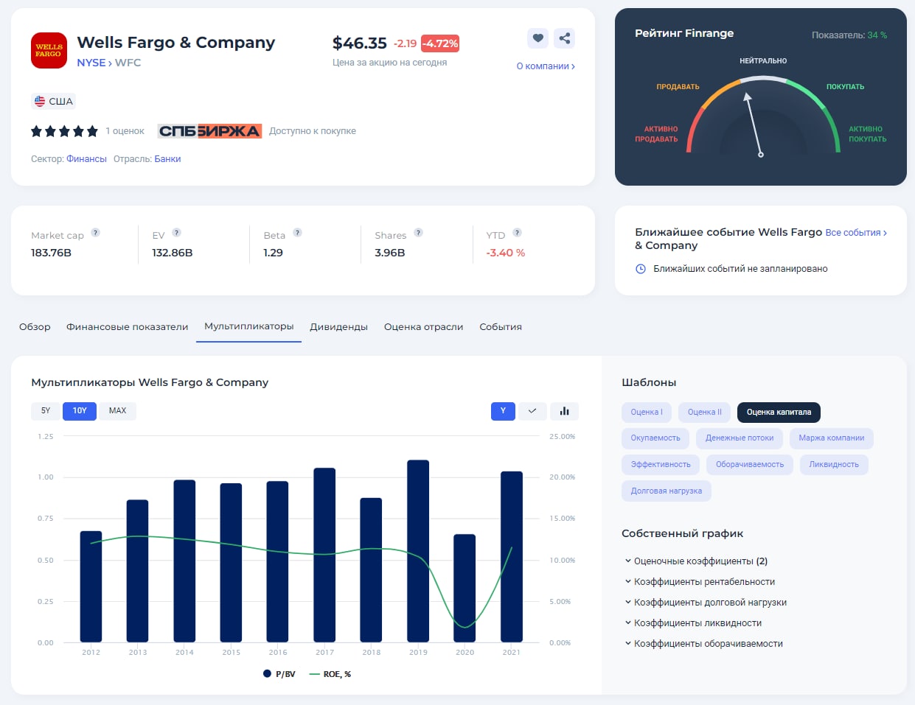Open the Обзор tab
The width and height of the screenshot is (915, 705).
(x=35, y=327)
